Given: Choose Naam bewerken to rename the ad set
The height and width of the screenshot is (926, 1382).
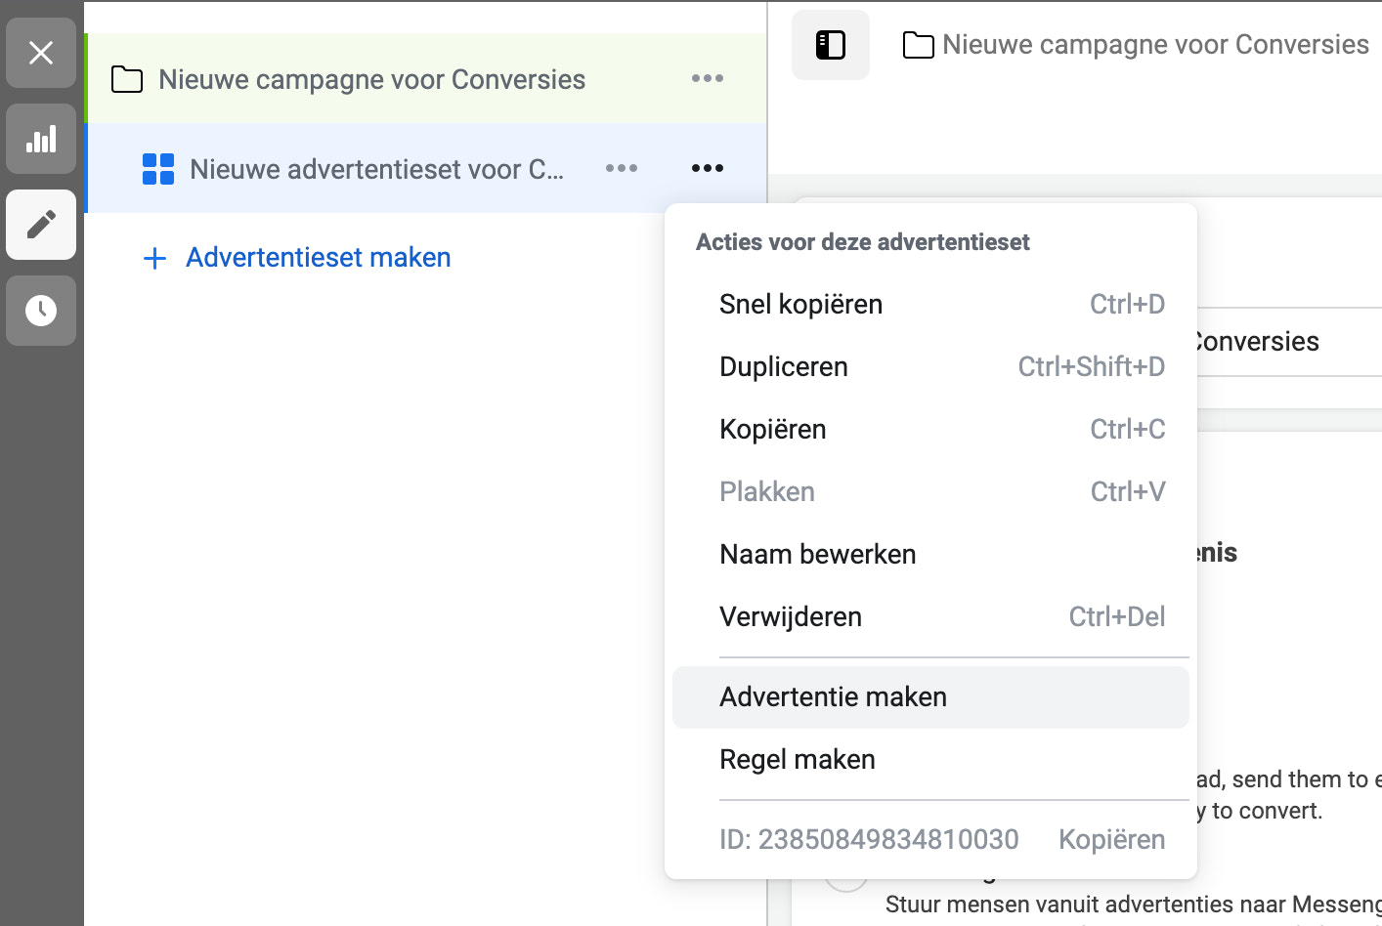Looking at the screenshot, I should 818,554.
